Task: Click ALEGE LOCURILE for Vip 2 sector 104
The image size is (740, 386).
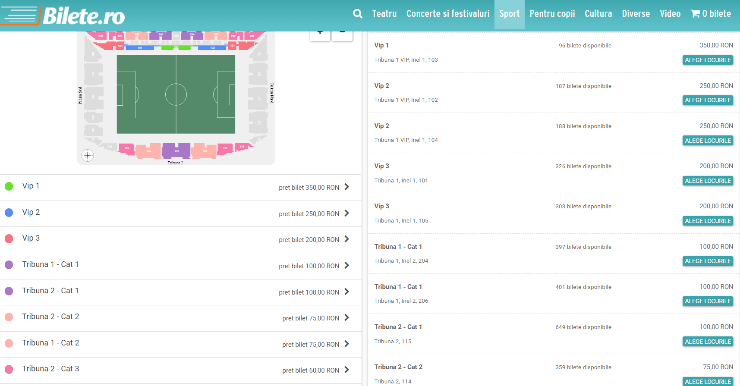Action: click(x=708, y=141)
